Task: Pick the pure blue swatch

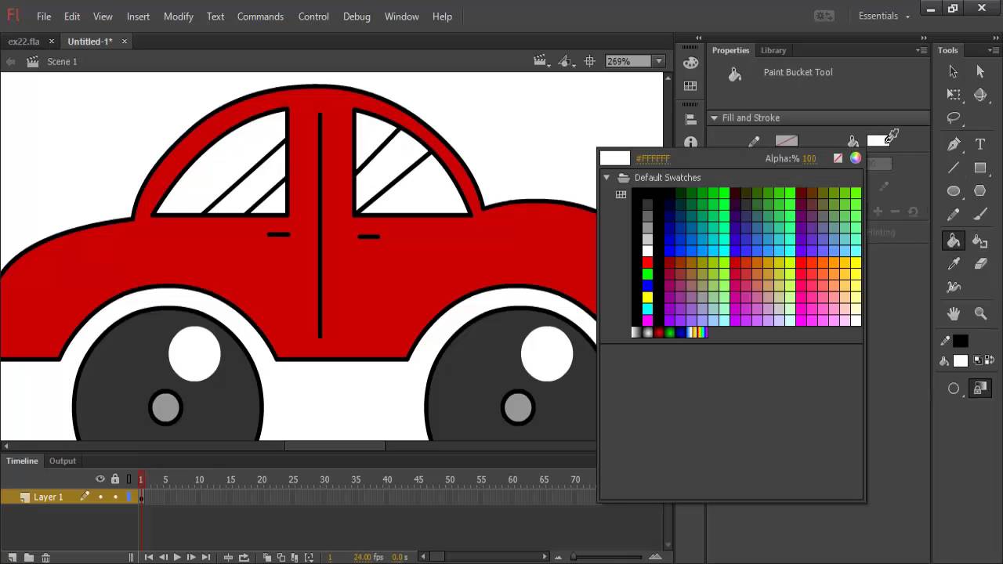Action: (x=647, y=286)
